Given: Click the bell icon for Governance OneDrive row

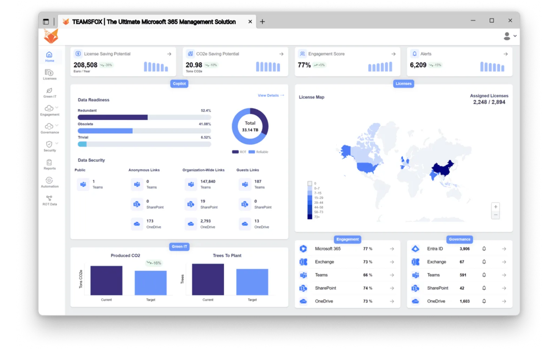Looking at the screenshot, I should pyautogui.click(x=484, y=301).
